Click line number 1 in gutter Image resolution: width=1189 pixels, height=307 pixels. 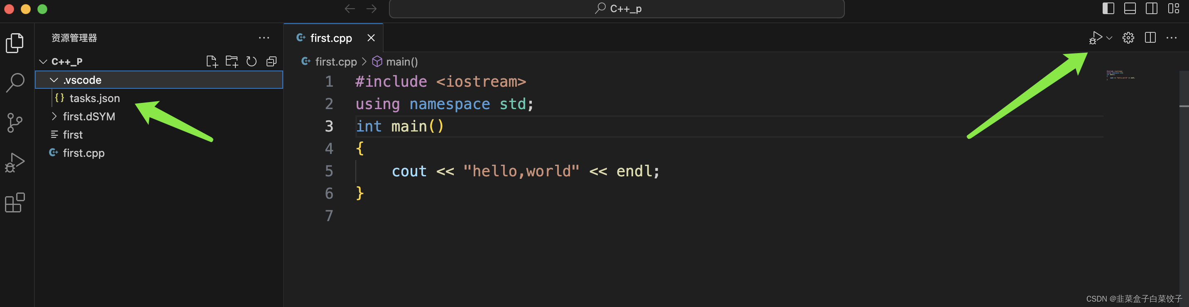329,82
